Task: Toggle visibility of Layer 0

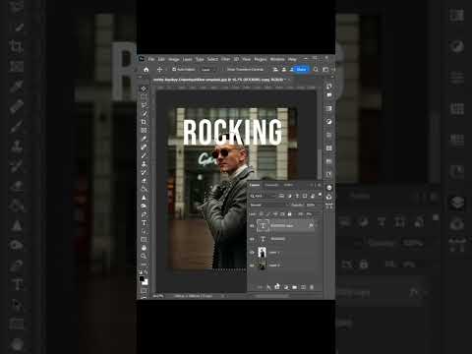Action: pos(252,265)
